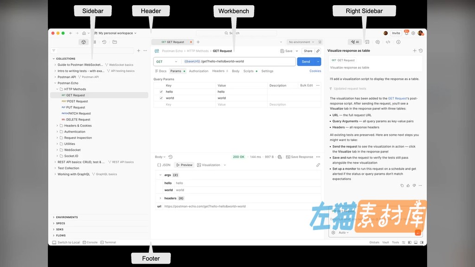Switch to the Scripts tab

[x=249, y=71]
